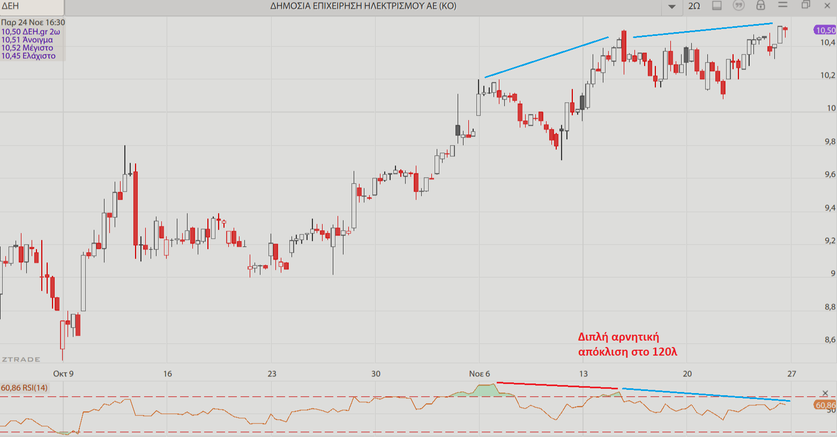Click the 8,8 price axis label
Screen dimensions: 837x437
click(830, 307)
